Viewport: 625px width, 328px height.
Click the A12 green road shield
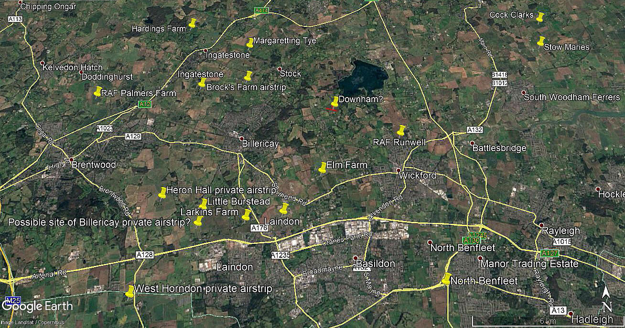[x=145, y=104]
